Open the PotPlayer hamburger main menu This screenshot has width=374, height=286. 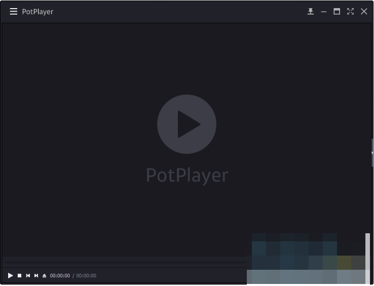pyautogui.click(x=13, y=11)
